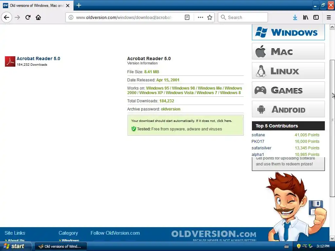The width and height of the screenshot is (335, 251).
Task: Click the 16,000 Points entry
Action: [307, 142]
